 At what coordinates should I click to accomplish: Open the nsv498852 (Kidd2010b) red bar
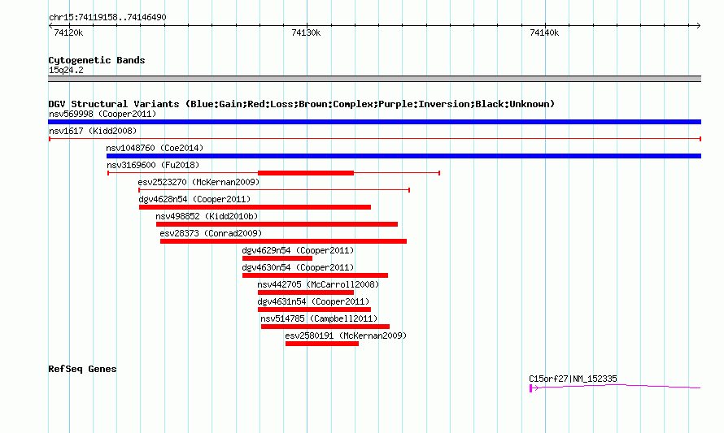click(x=277, y=224)
